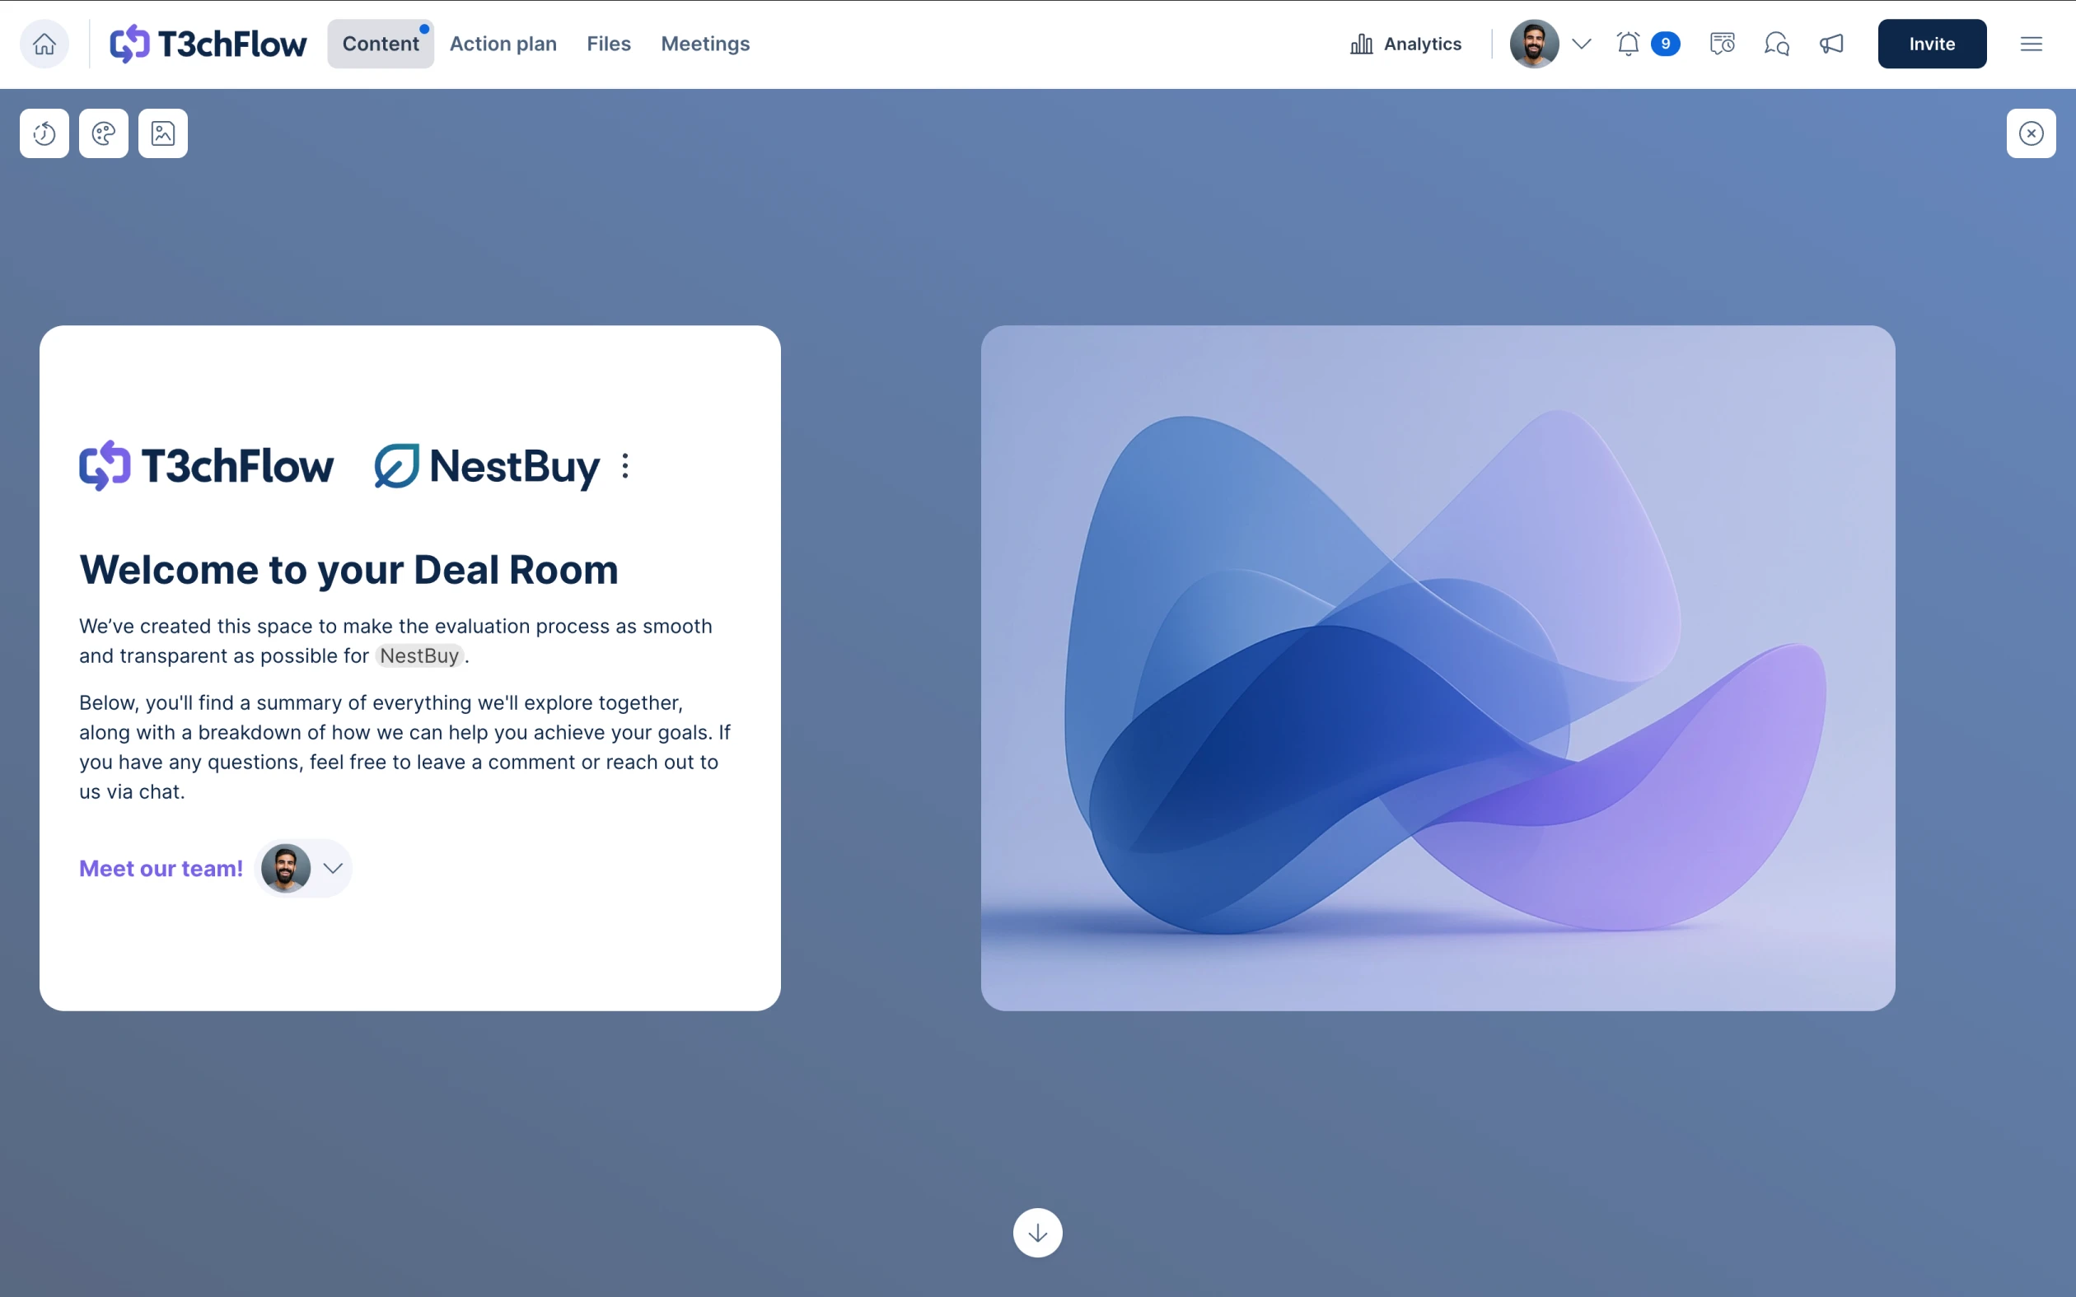The image size is (2076, 1297).
Task: Close the cover editor with X
Action: [2031, 133]
